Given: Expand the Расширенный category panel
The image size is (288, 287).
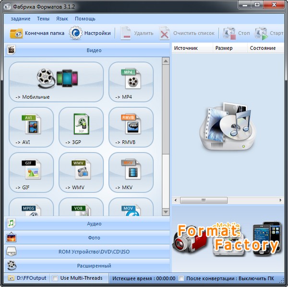Looking at the screenshot, I should coord(87,265).
